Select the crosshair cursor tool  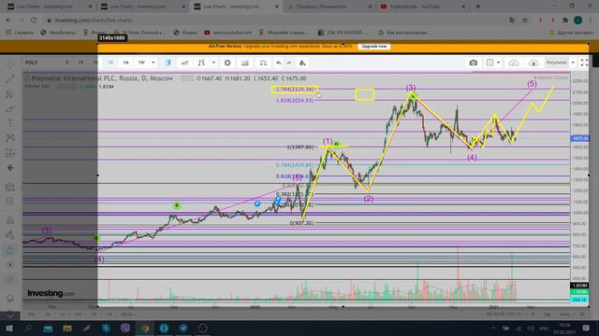pos(10,63)
